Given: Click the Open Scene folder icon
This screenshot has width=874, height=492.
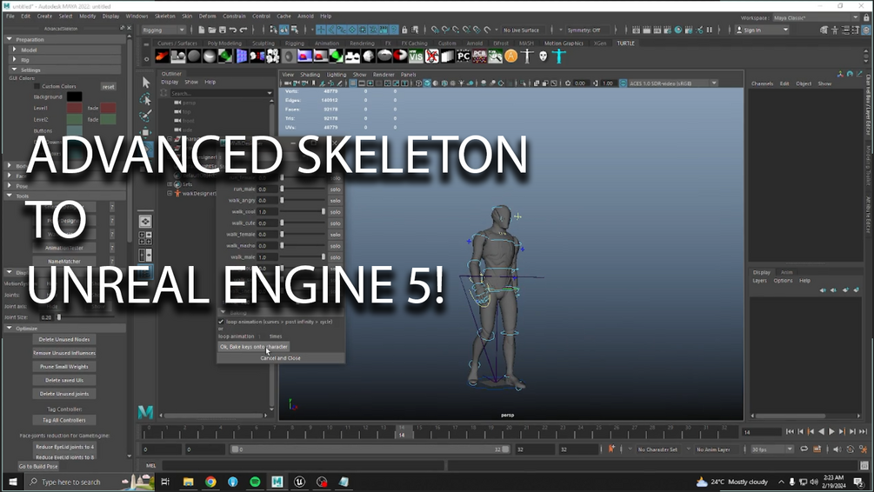Looking at the screenshot, I should (212, 30).
